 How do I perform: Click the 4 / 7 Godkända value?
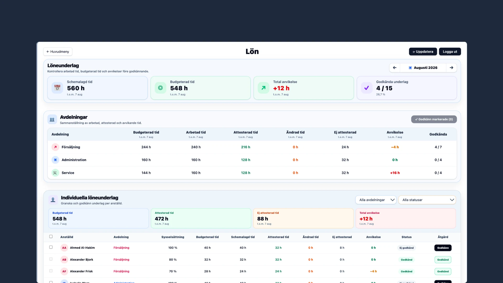[438, 147]
